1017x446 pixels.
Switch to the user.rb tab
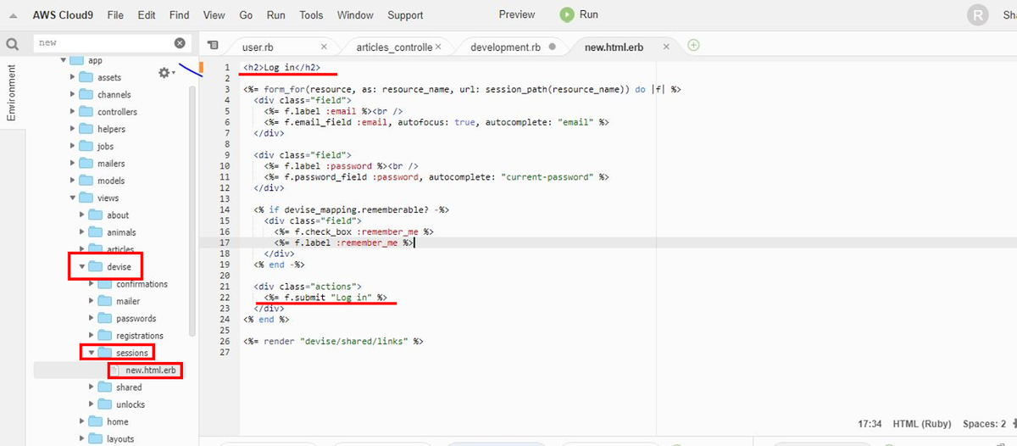pos(258,47)
